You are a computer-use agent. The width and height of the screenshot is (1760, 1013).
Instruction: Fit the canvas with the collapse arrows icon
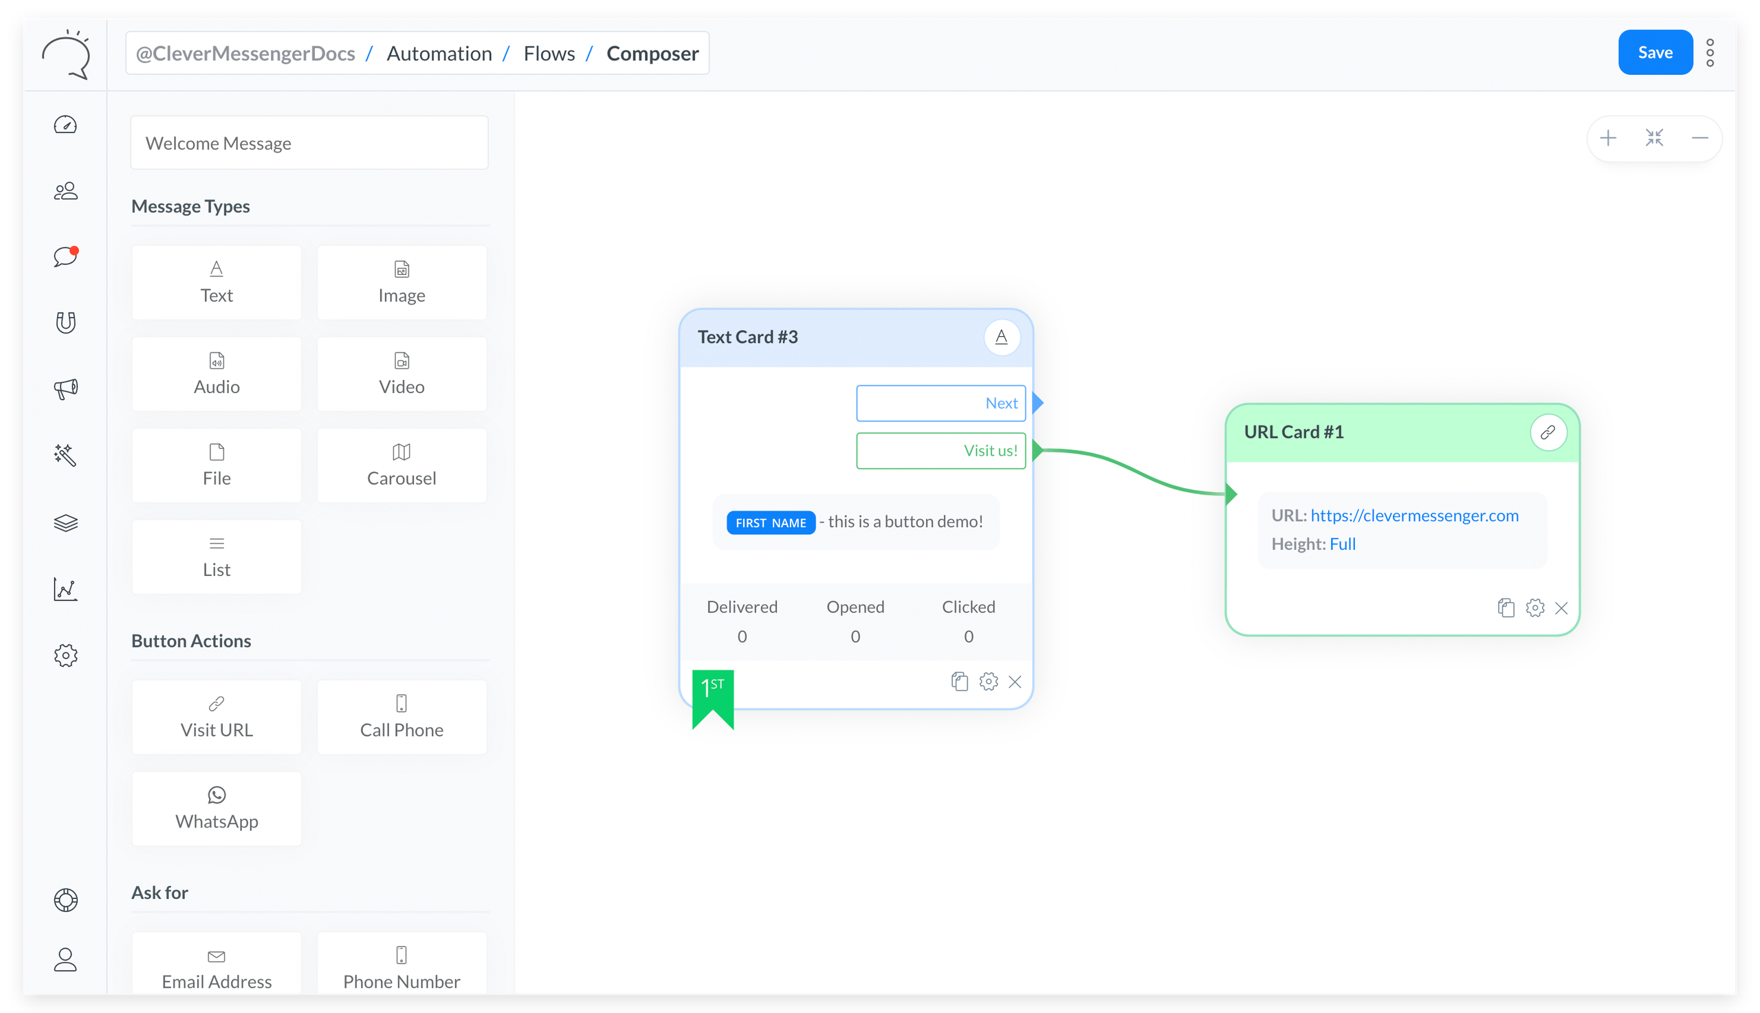[x=1653, y=137]
